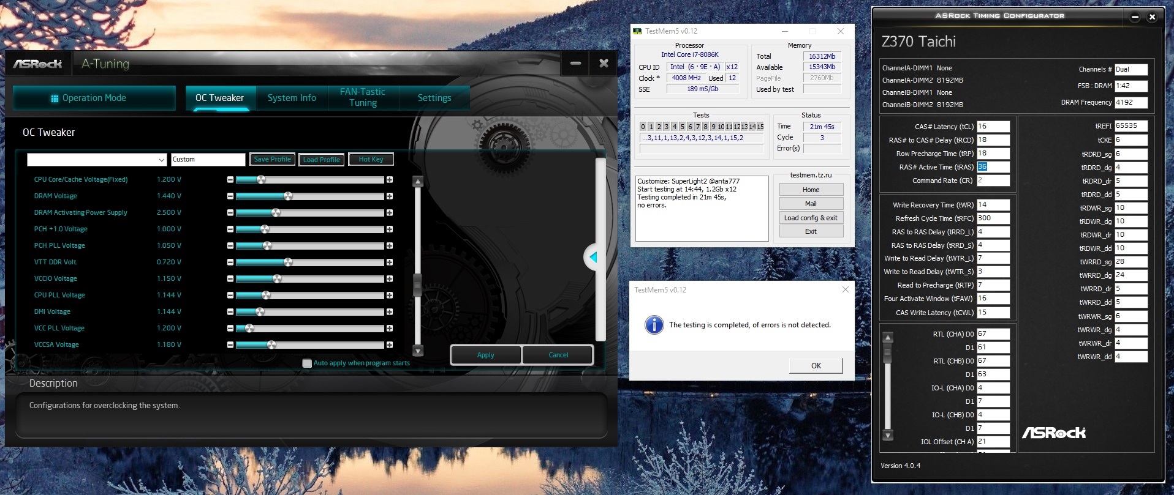Screen dimensions: 1174x495
Task: Click the Exit button in TestMem5
Action: [x=811, y=231]
